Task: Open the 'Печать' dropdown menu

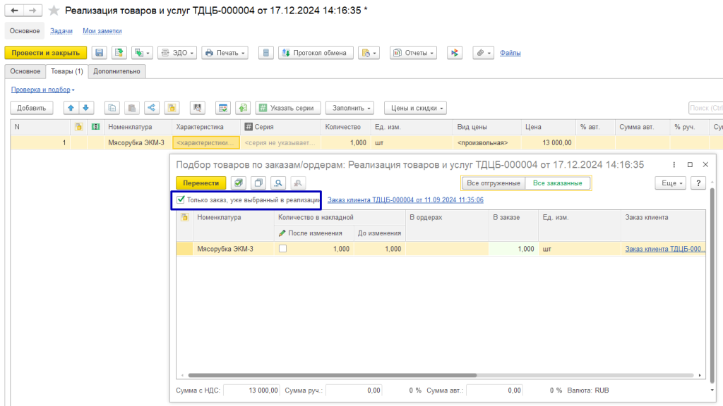Action: click(225, 53)
